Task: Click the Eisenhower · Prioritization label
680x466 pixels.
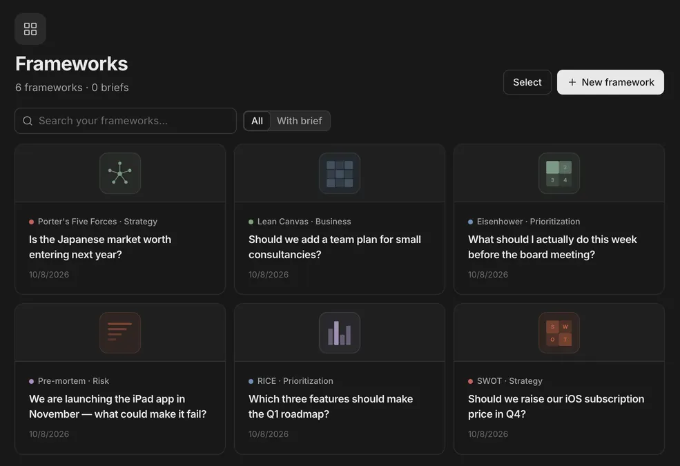Action: click(528, 222)
